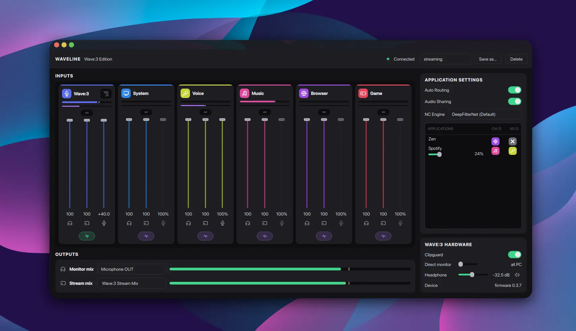Toggle Audio Sharing switch

(515, 101)
